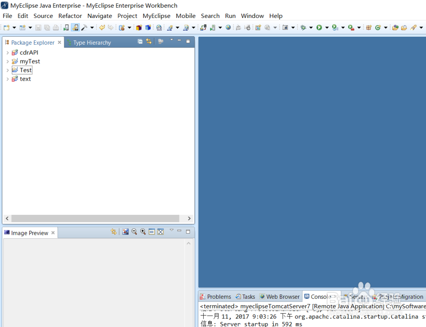Click the yellow-purple new package cube icon
This screenshot has width=426, height=327.
(139, 27)
